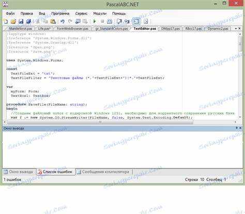Screen dimensions: 245x214
Task: Click the Save All icon
Action: [28, 21]
